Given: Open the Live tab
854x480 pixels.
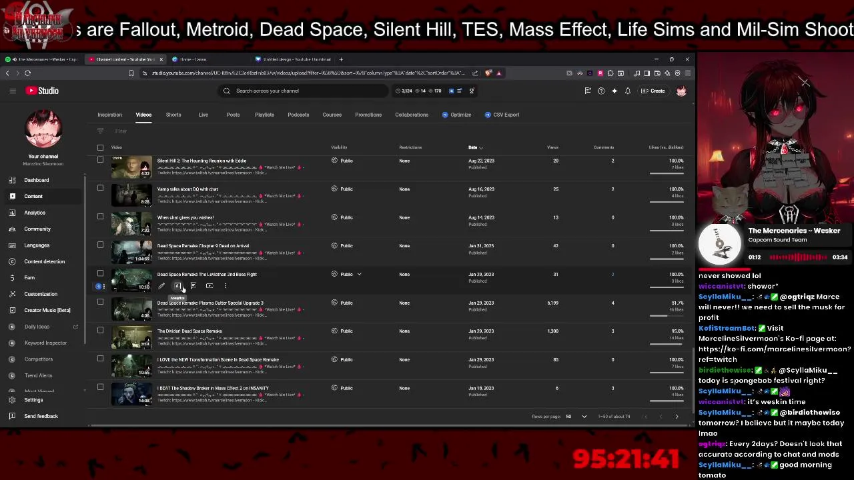Looking at the screenshot, I should pyautogui.click(x=203, y=115).
